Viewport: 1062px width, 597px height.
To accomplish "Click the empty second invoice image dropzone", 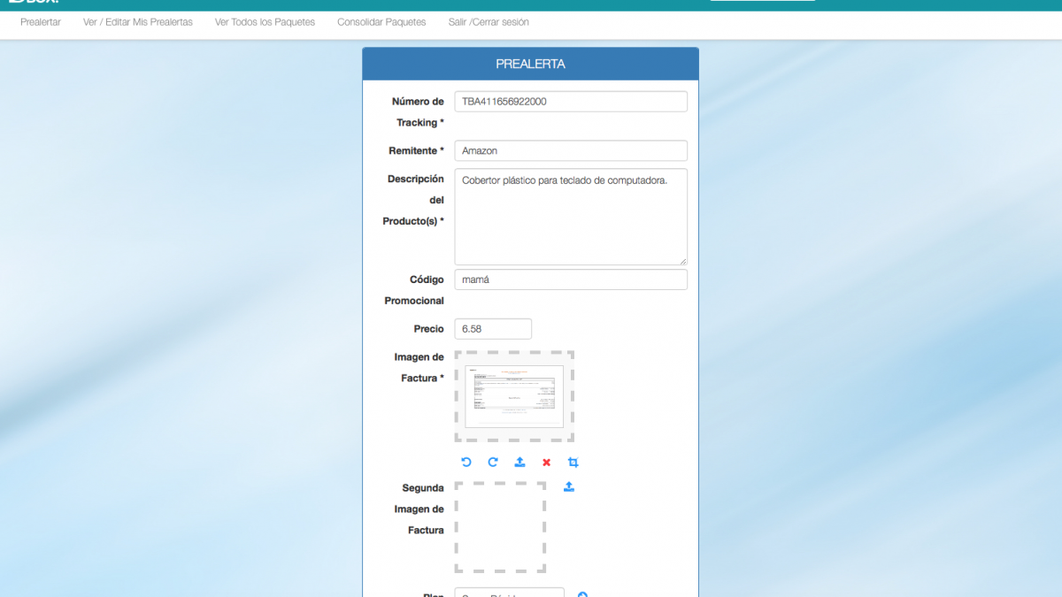I will [500, 527].
